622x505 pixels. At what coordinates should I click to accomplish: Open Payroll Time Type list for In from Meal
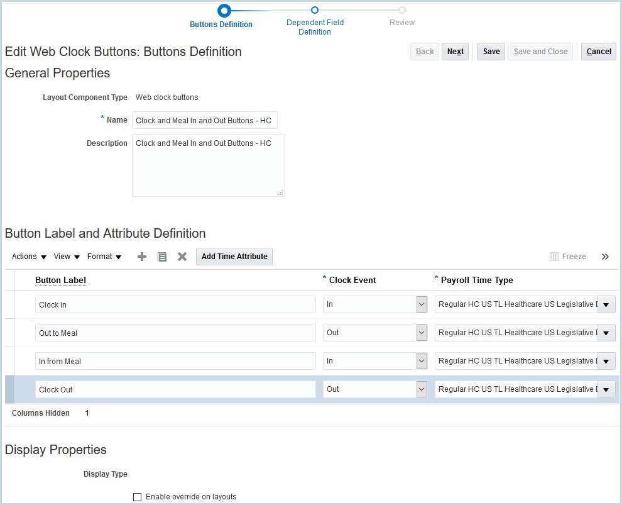coord(606,361)
